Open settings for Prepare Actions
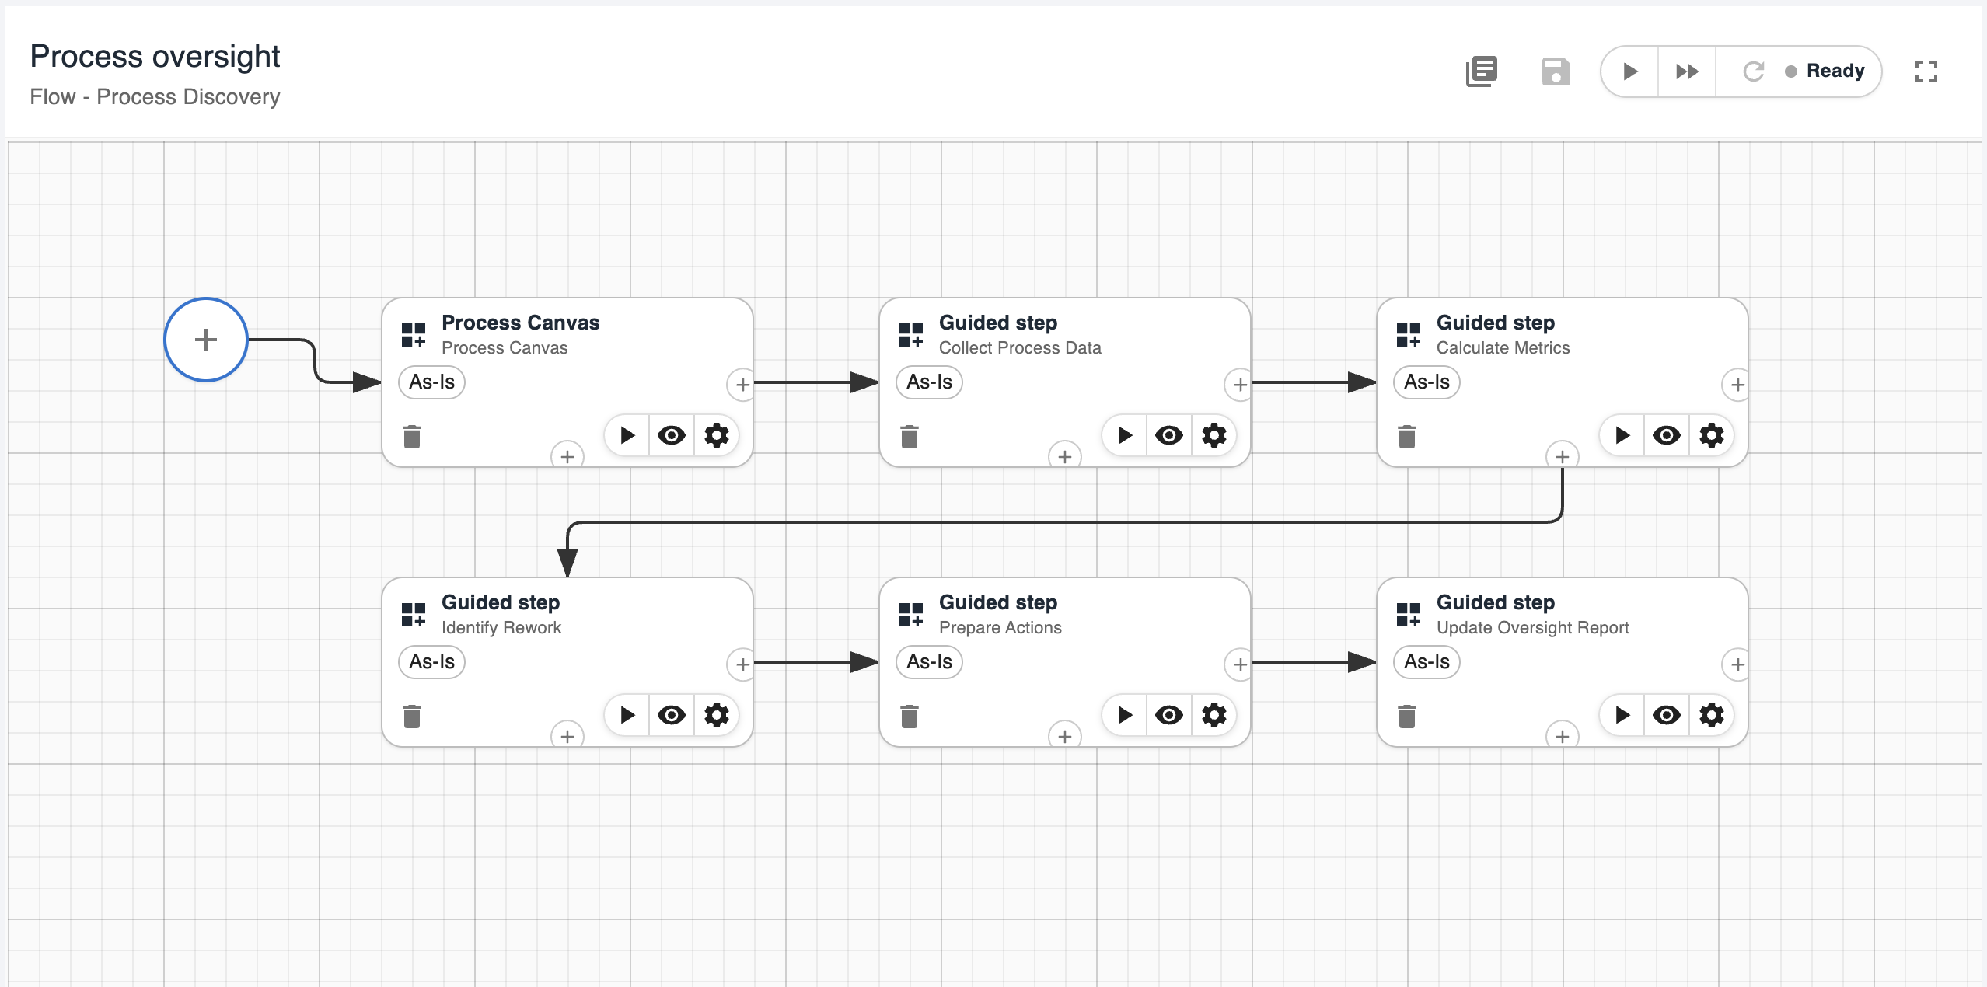The width and height of the screenshot is (1987, 987). click(1214, 715)
